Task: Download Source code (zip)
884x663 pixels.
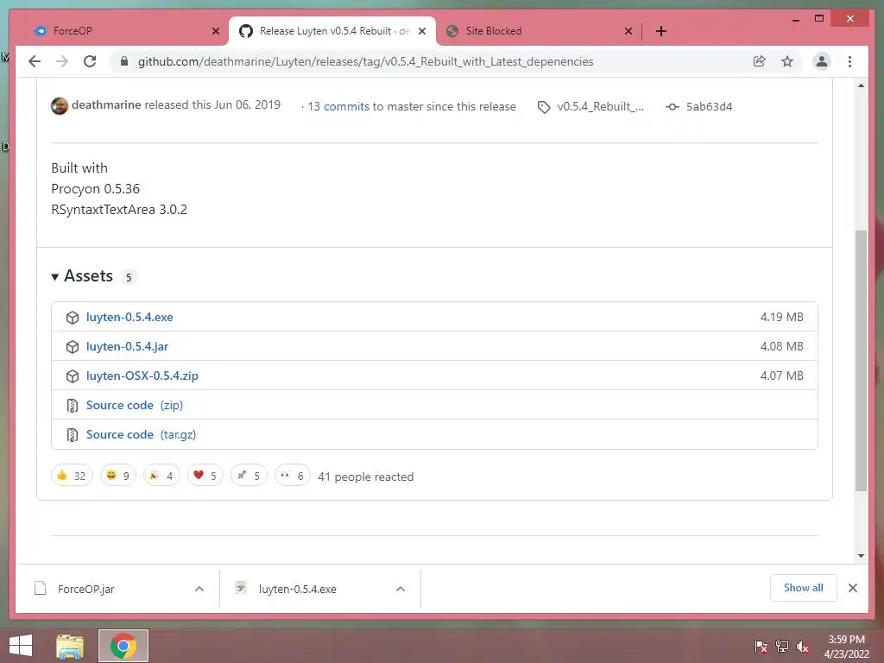Action: pos(134,405)
